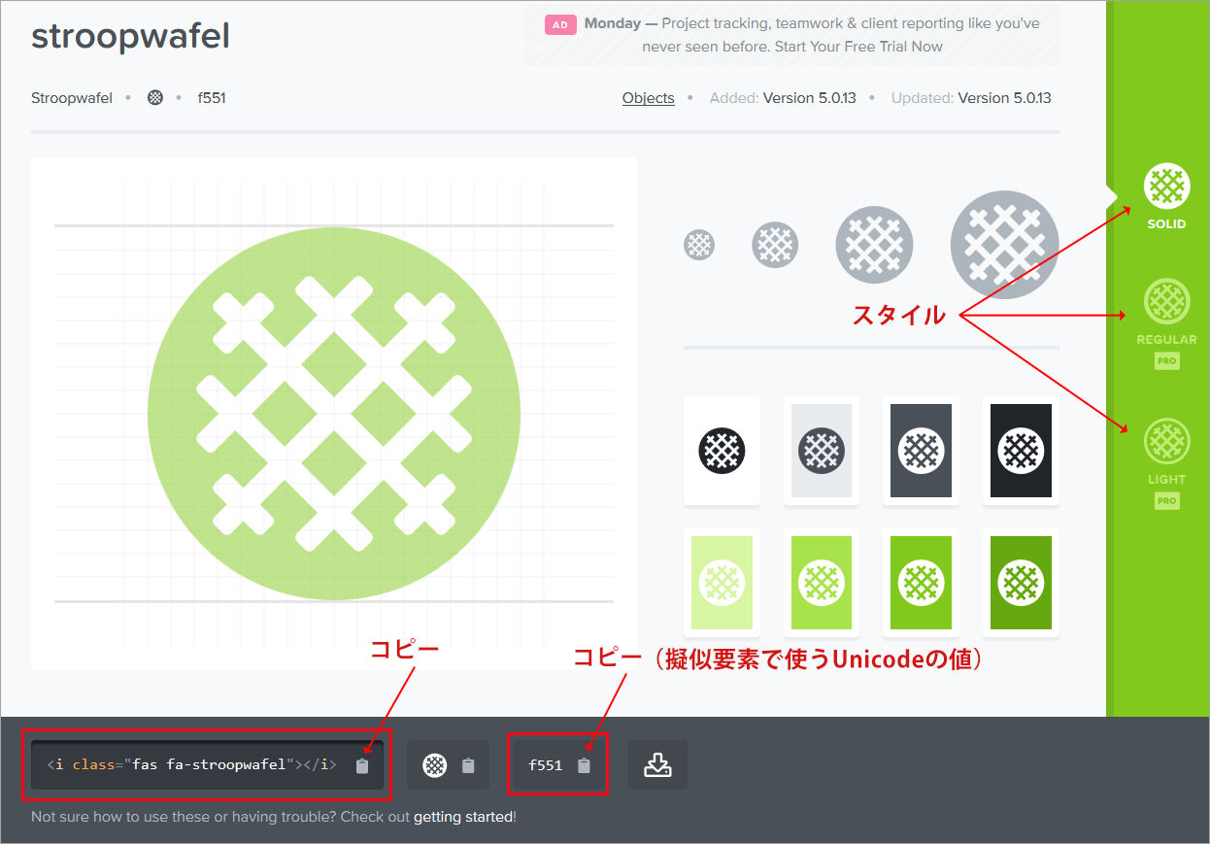Download the stroopwafel icon
The height and width of the screenshot is (844, 1210).
click(x=657, y=764)
